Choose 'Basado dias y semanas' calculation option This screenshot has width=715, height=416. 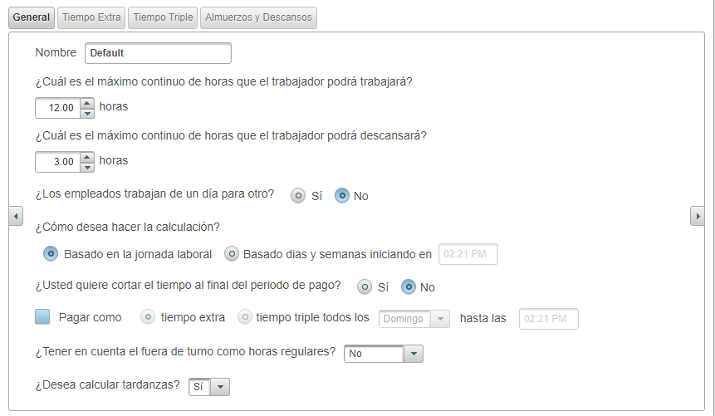coord(233,254)
